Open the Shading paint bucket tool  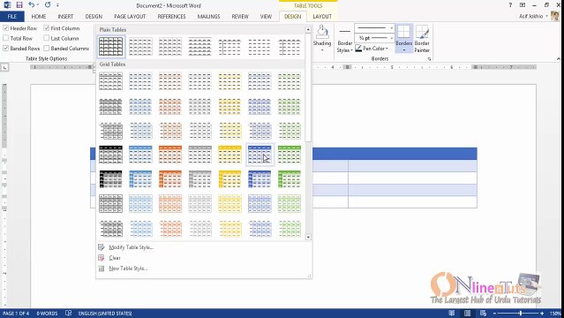[x=322, y=33]
